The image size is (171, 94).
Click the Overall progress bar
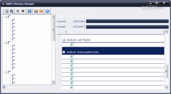127,27
